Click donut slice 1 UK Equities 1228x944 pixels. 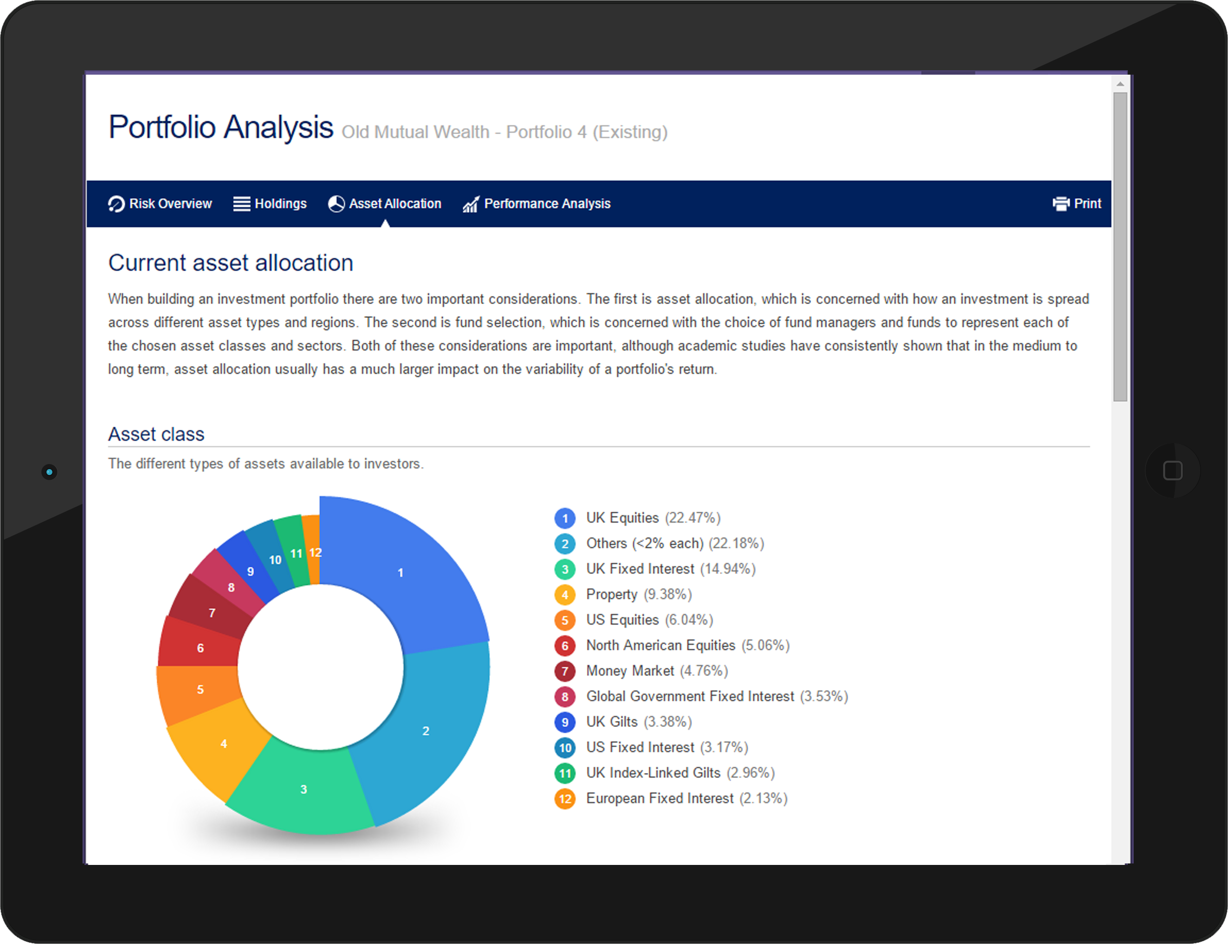400,573
